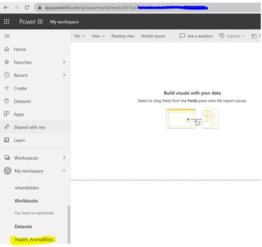Image resolution: width=262 pixels, height=247 pixels.
Task: Click the Ask a question chat icon
Action: point(182,36)
